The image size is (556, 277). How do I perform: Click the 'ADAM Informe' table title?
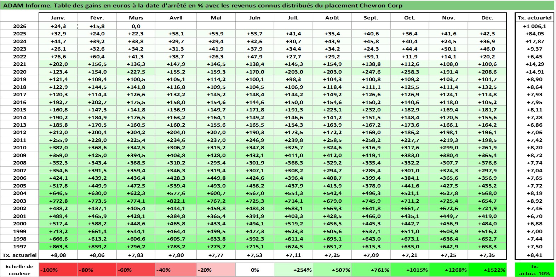tap(203, 5)
